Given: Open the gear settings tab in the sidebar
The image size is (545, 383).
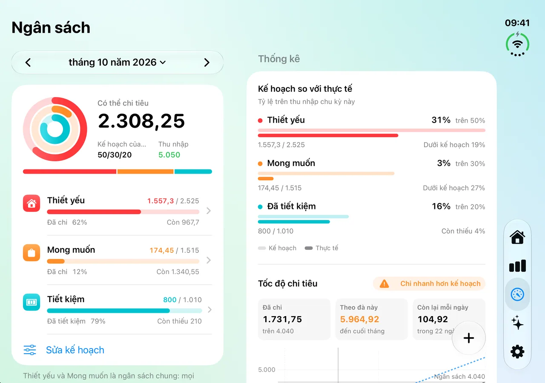Looking at the screenshot, I should coord(517,352).
